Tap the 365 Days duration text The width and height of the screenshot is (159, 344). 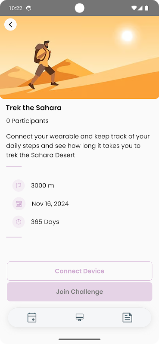coord(45,222)
